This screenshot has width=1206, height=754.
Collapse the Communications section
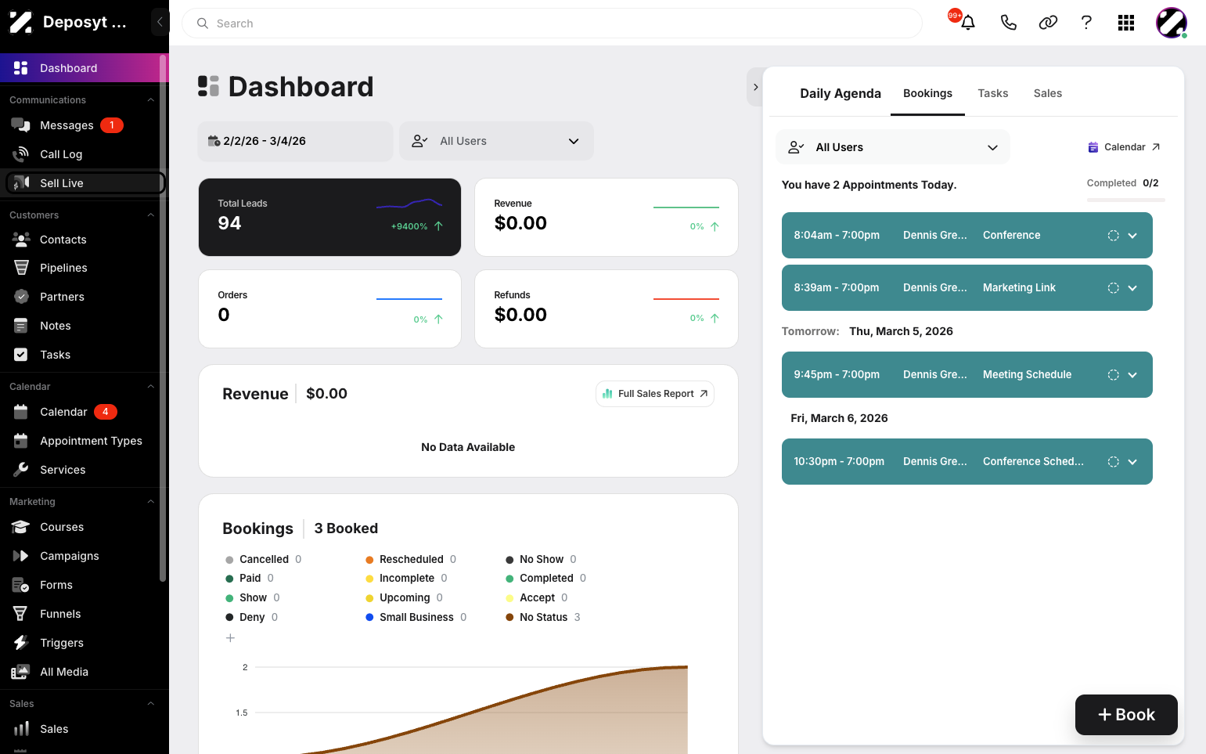tap(150, 100)
